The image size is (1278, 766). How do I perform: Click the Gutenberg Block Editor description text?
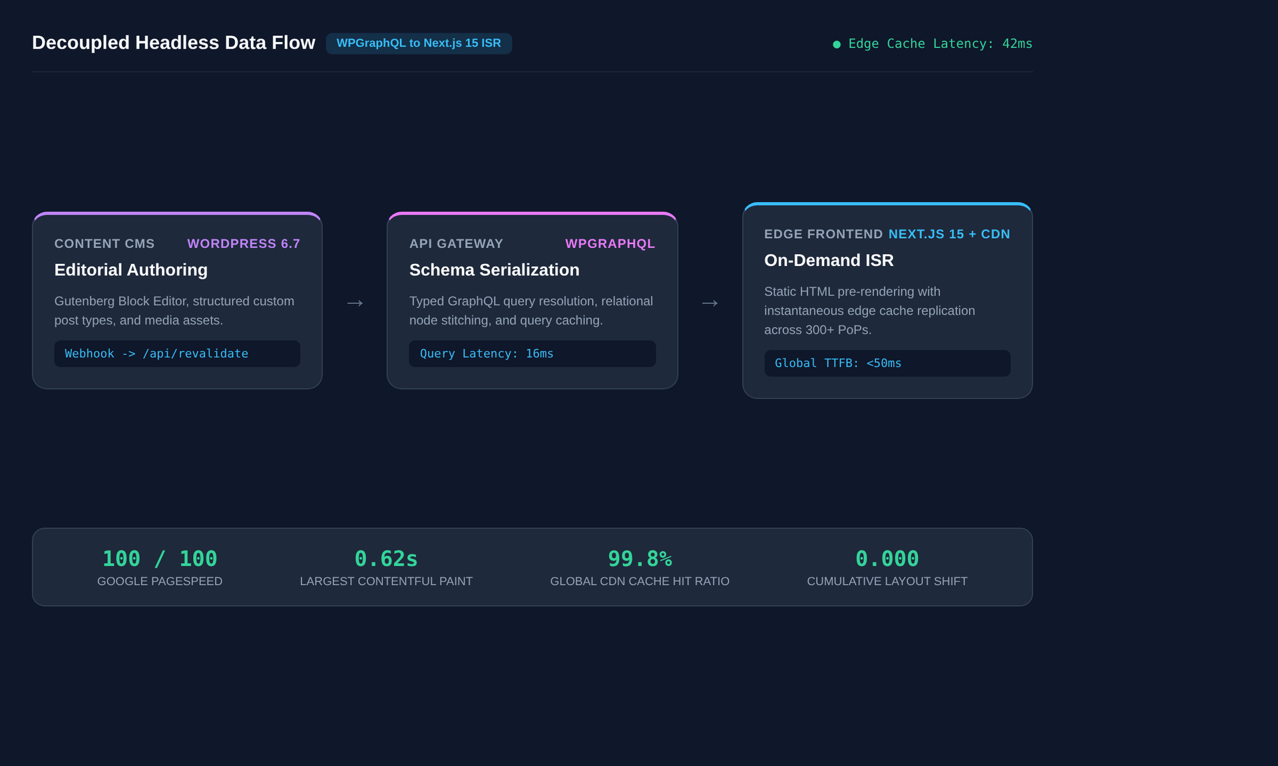[x=174, y=311]
